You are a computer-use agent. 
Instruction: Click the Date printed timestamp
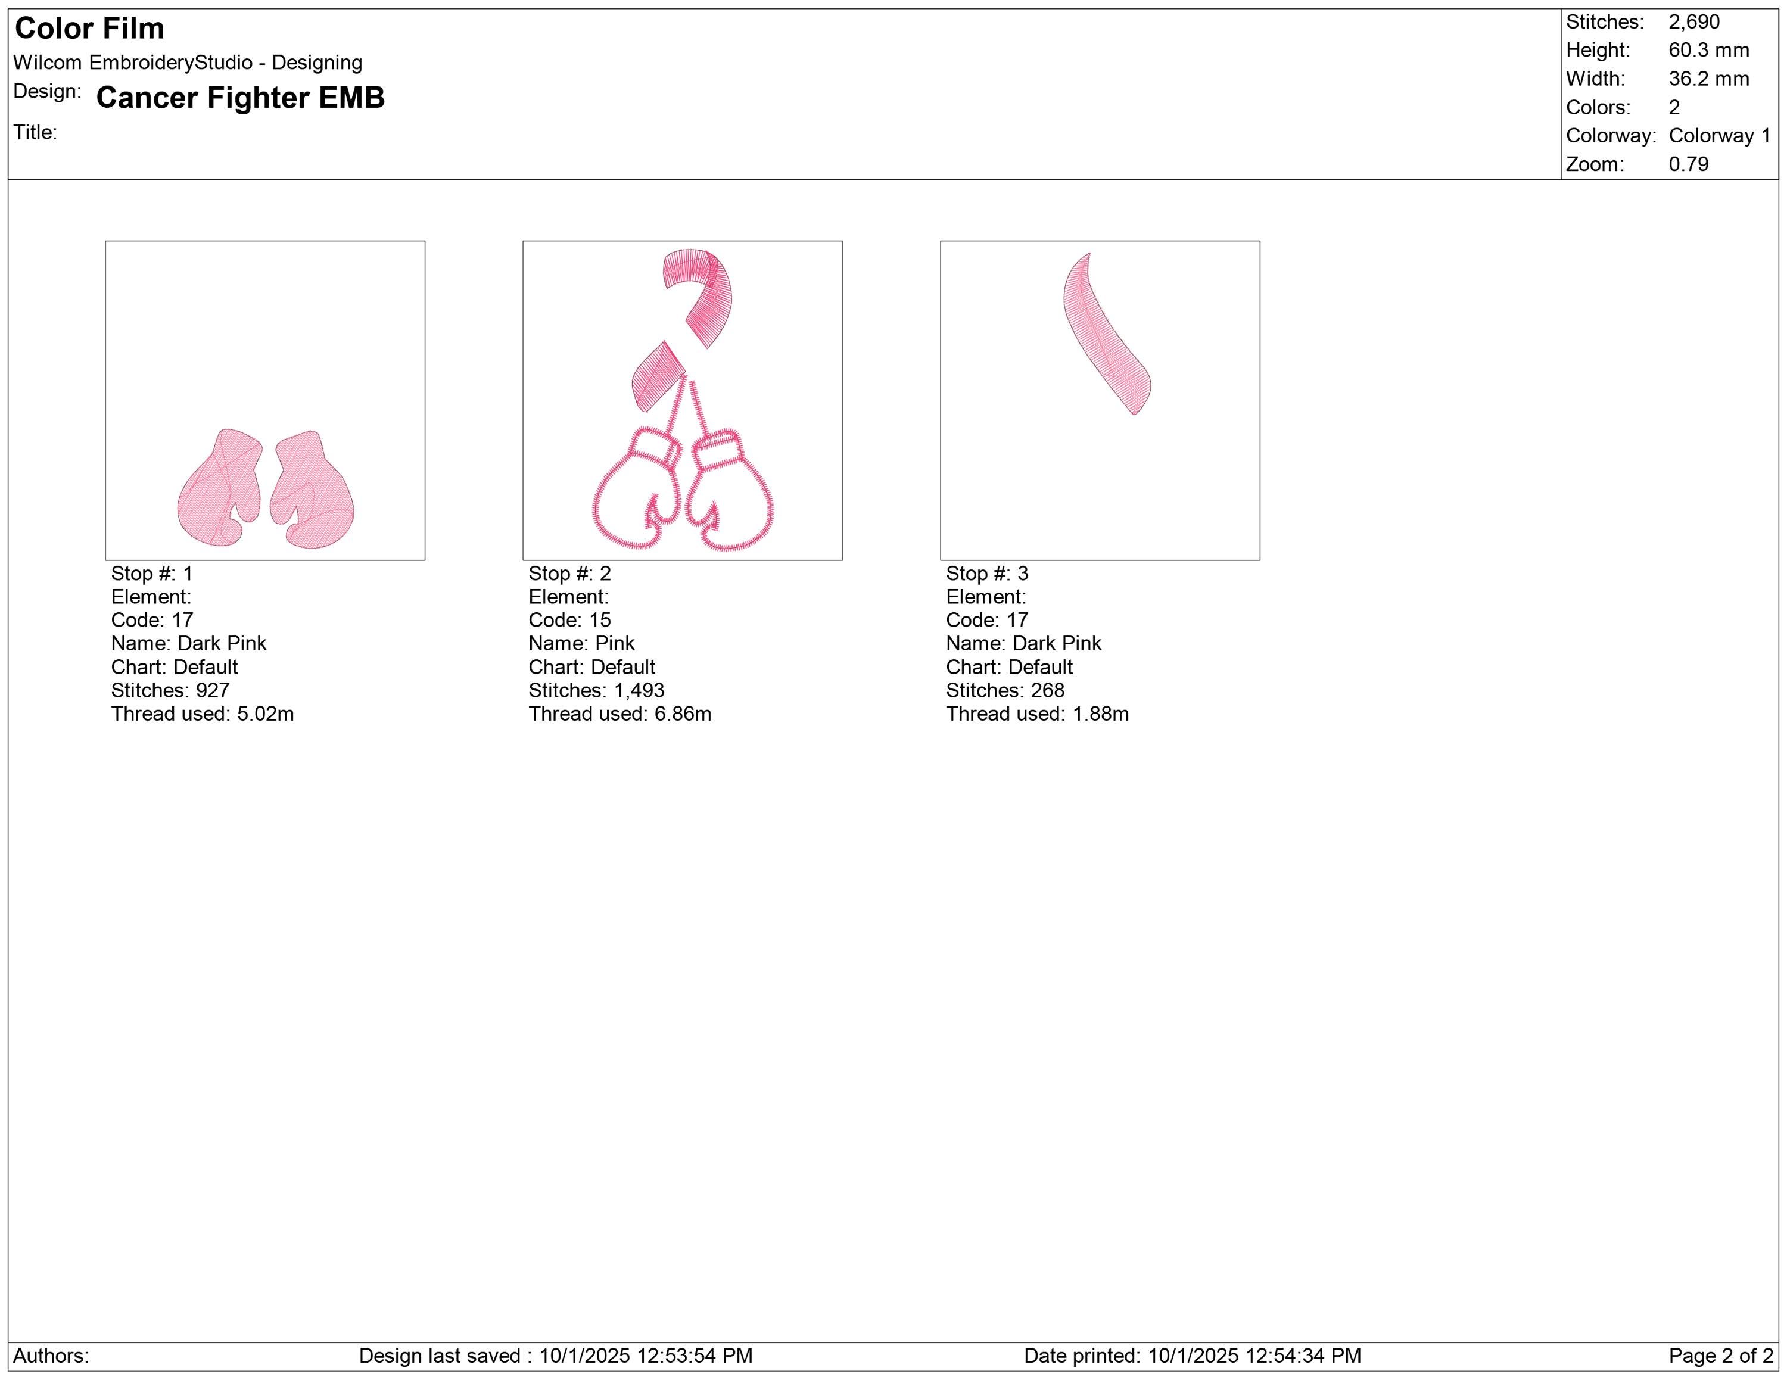tap(1193, 1356)
